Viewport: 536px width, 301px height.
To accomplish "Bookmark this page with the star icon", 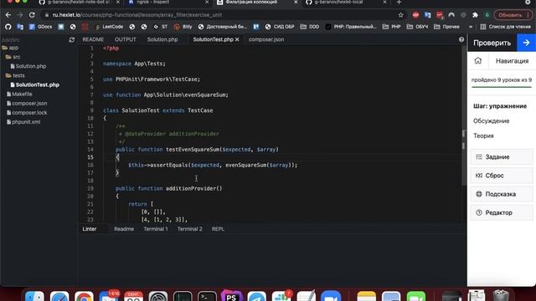I will (400, 15).
